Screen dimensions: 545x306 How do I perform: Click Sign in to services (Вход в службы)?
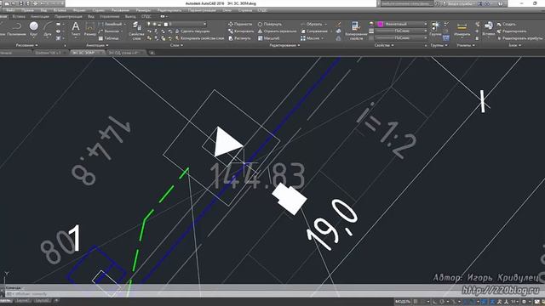pos(460,3)
